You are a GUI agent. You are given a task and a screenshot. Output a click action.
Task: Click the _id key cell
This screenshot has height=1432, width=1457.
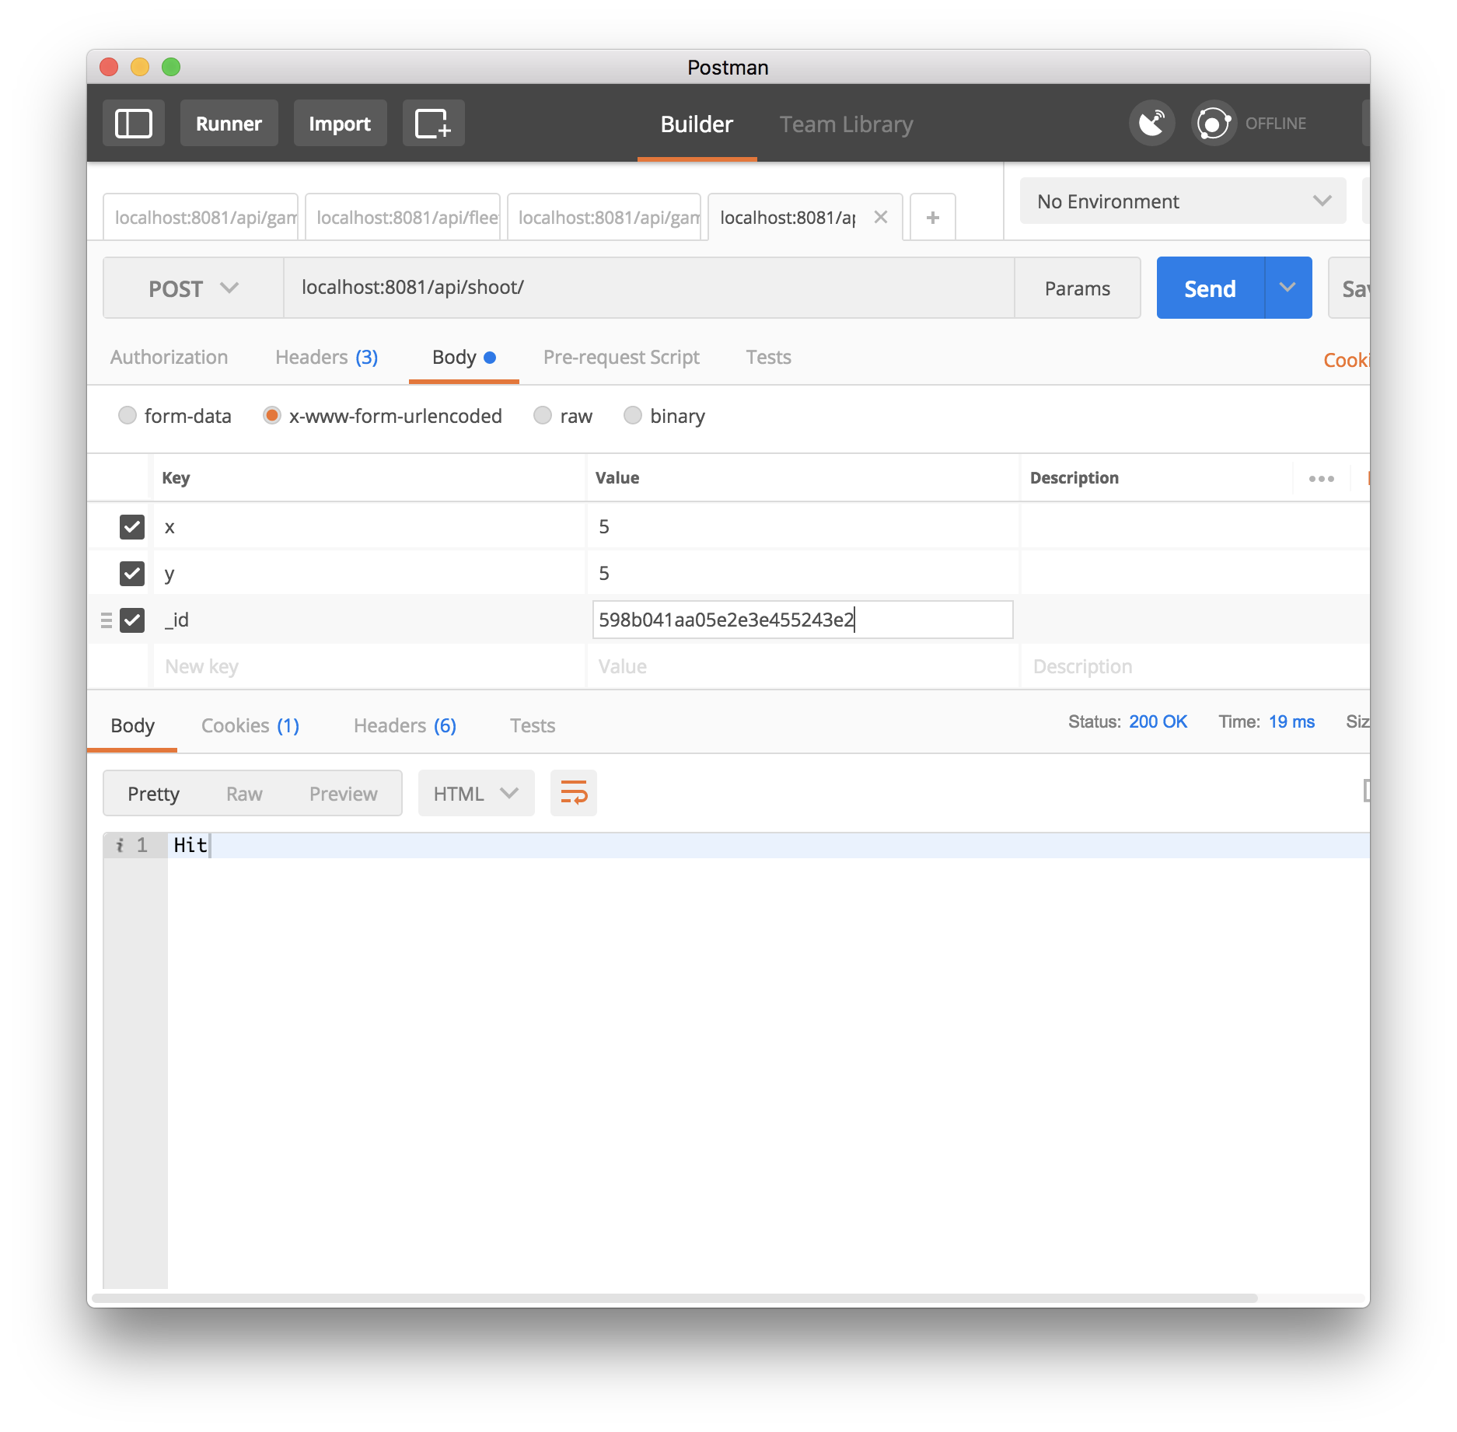[369, 620]
